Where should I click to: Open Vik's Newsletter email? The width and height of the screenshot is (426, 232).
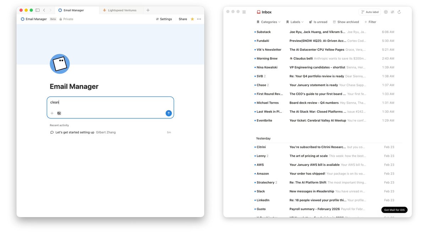[x=324, y=50]
